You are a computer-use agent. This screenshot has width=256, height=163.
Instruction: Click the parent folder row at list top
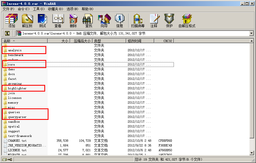coord(88,45)
